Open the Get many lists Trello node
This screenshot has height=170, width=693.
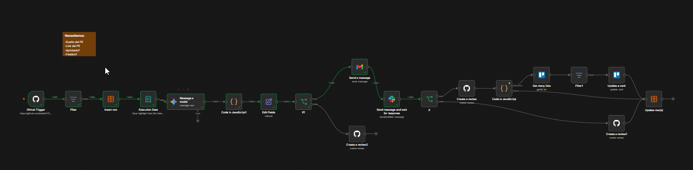[x=541, y=75]
